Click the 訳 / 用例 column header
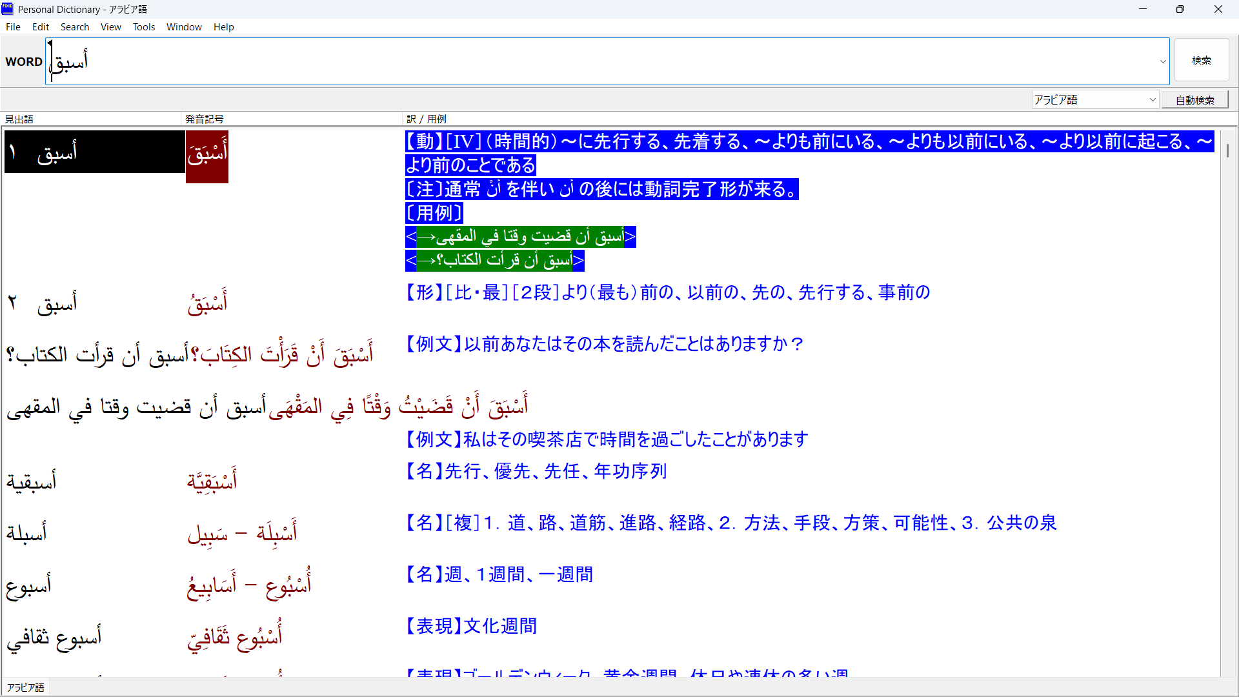This screenshot has width=1239, height=697. 427,119
